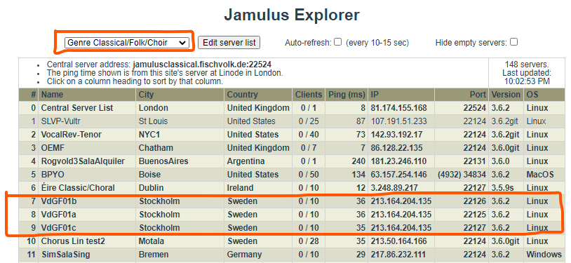
Task: Click IP address 107.191.51.233
Action: pyautogui.click(x=398, y=121)
